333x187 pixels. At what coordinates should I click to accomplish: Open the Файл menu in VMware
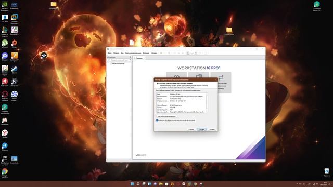pyautogui.click(x=110, y=53)
